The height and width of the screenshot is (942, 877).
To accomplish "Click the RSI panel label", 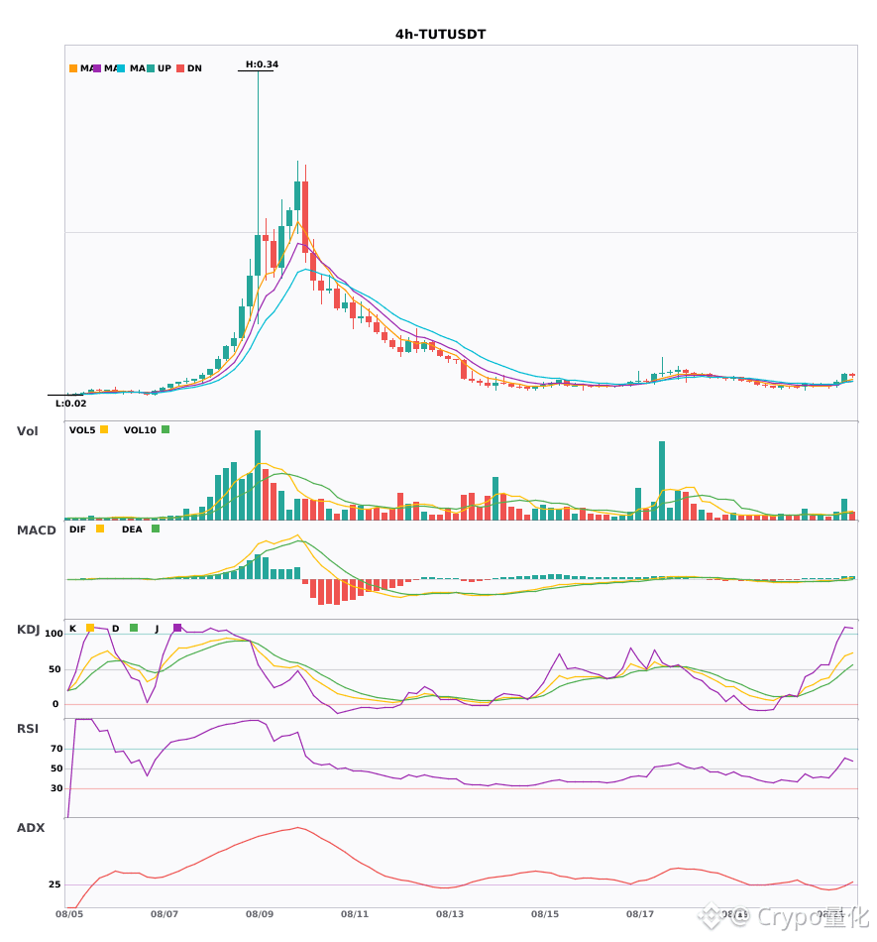I will click(28, 729).
